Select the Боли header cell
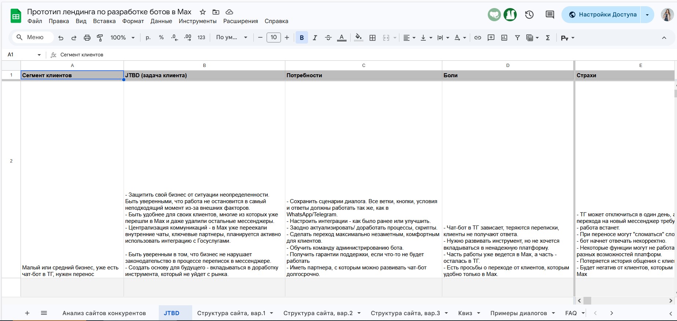The height and width of the screenshot is (321, 677). tap(508, 75)
